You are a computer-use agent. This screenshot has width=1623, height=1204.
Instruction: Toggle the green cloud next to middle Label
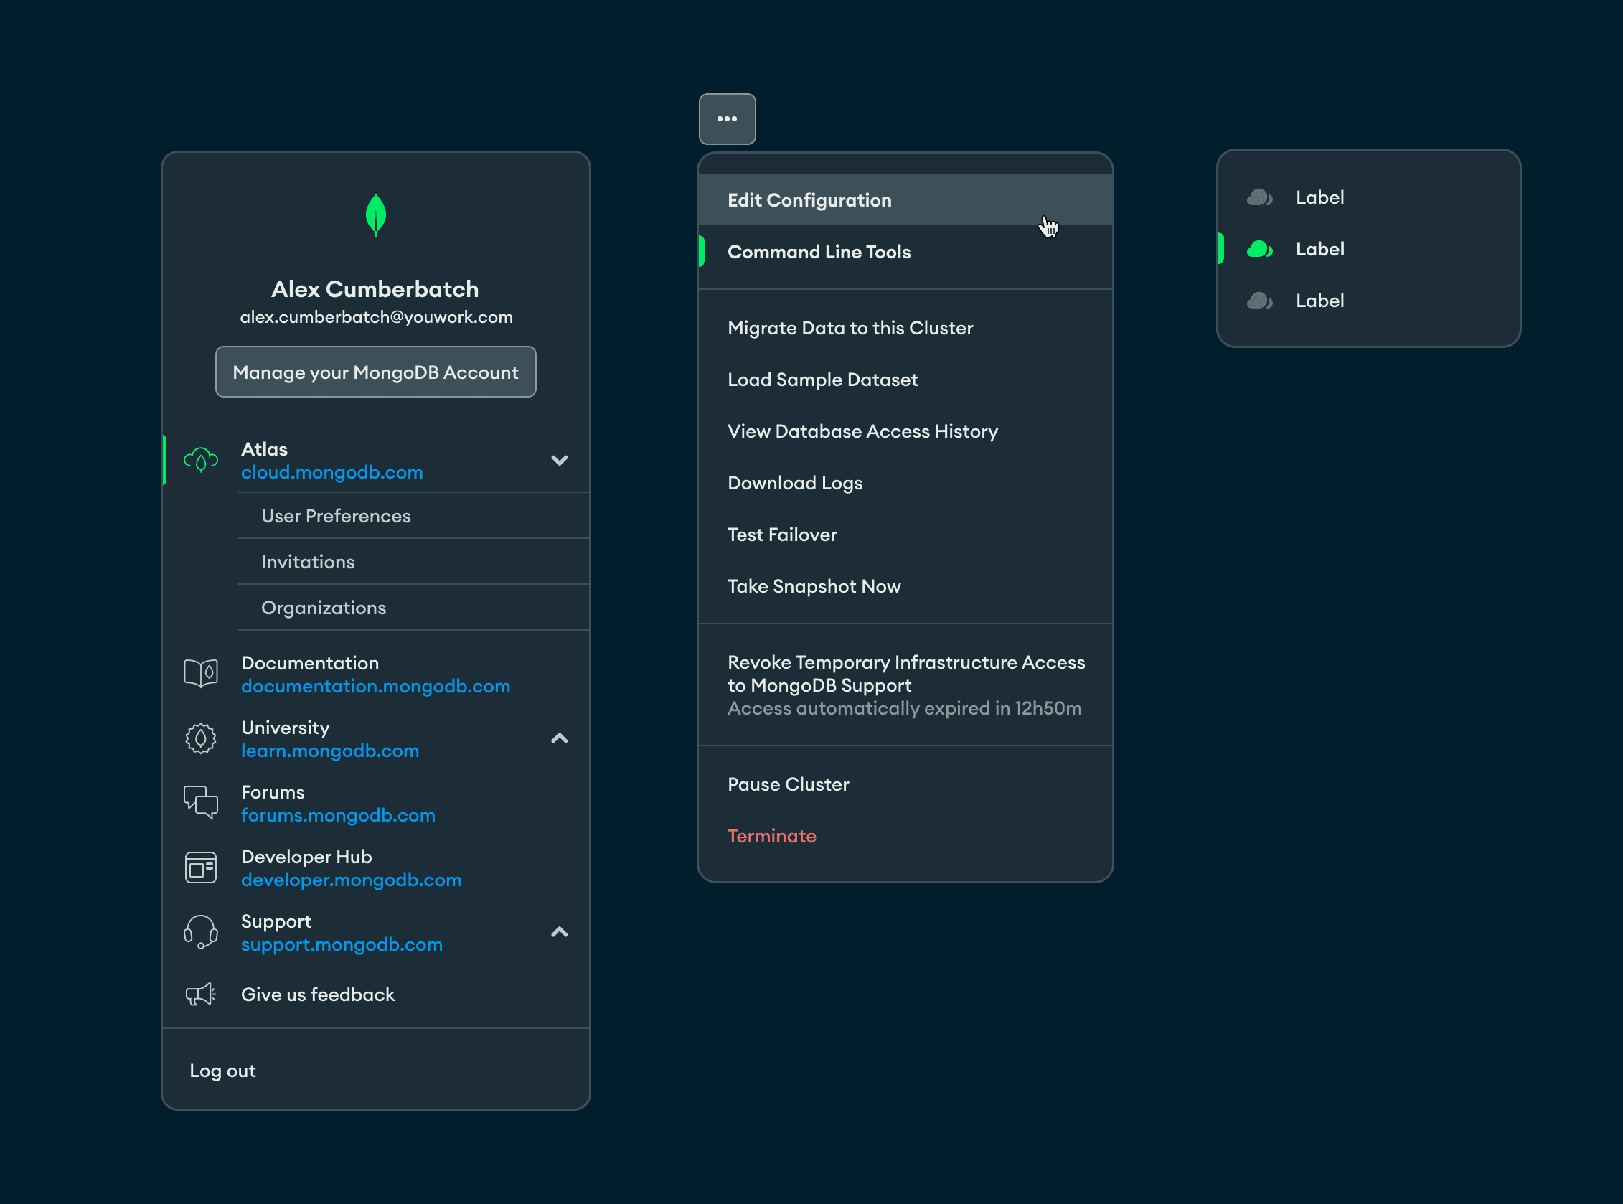point(1260,248)
